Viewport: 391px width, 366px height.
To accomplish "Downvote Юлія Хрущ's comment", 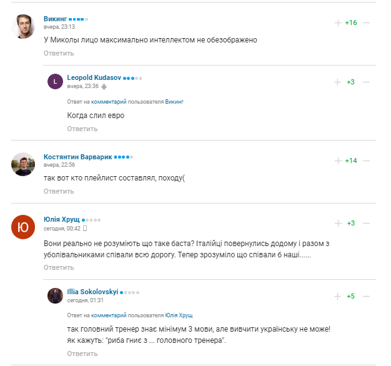I will [x=367, y=223].
